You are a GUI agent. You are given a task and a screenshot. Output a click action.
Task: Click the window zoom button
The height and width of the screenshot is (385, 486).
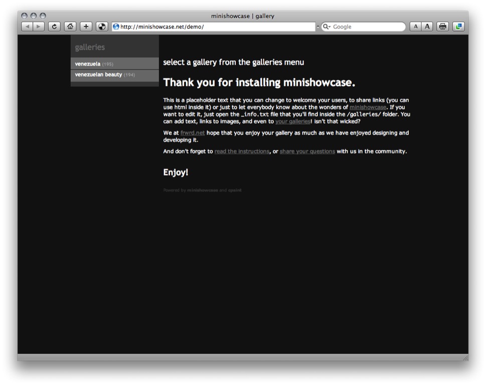[43, 16]
